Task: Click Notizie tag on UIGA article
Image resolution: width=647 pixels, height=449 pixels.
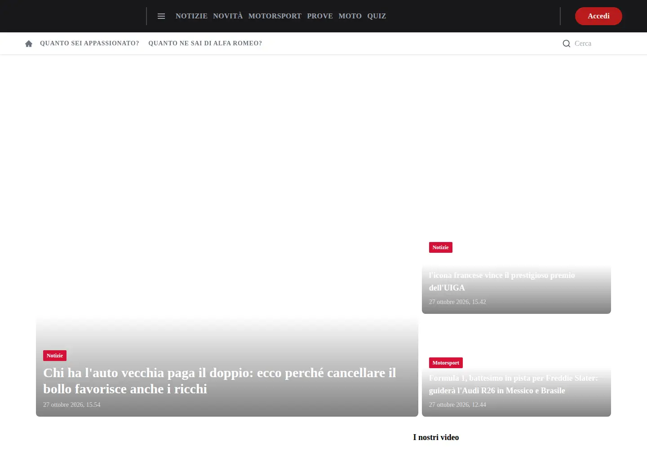Action: 441,247
